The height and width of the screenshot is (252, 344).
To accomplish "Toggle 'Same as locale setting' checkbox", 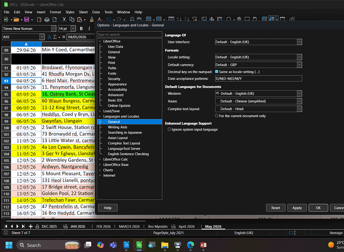I will 217,72.
